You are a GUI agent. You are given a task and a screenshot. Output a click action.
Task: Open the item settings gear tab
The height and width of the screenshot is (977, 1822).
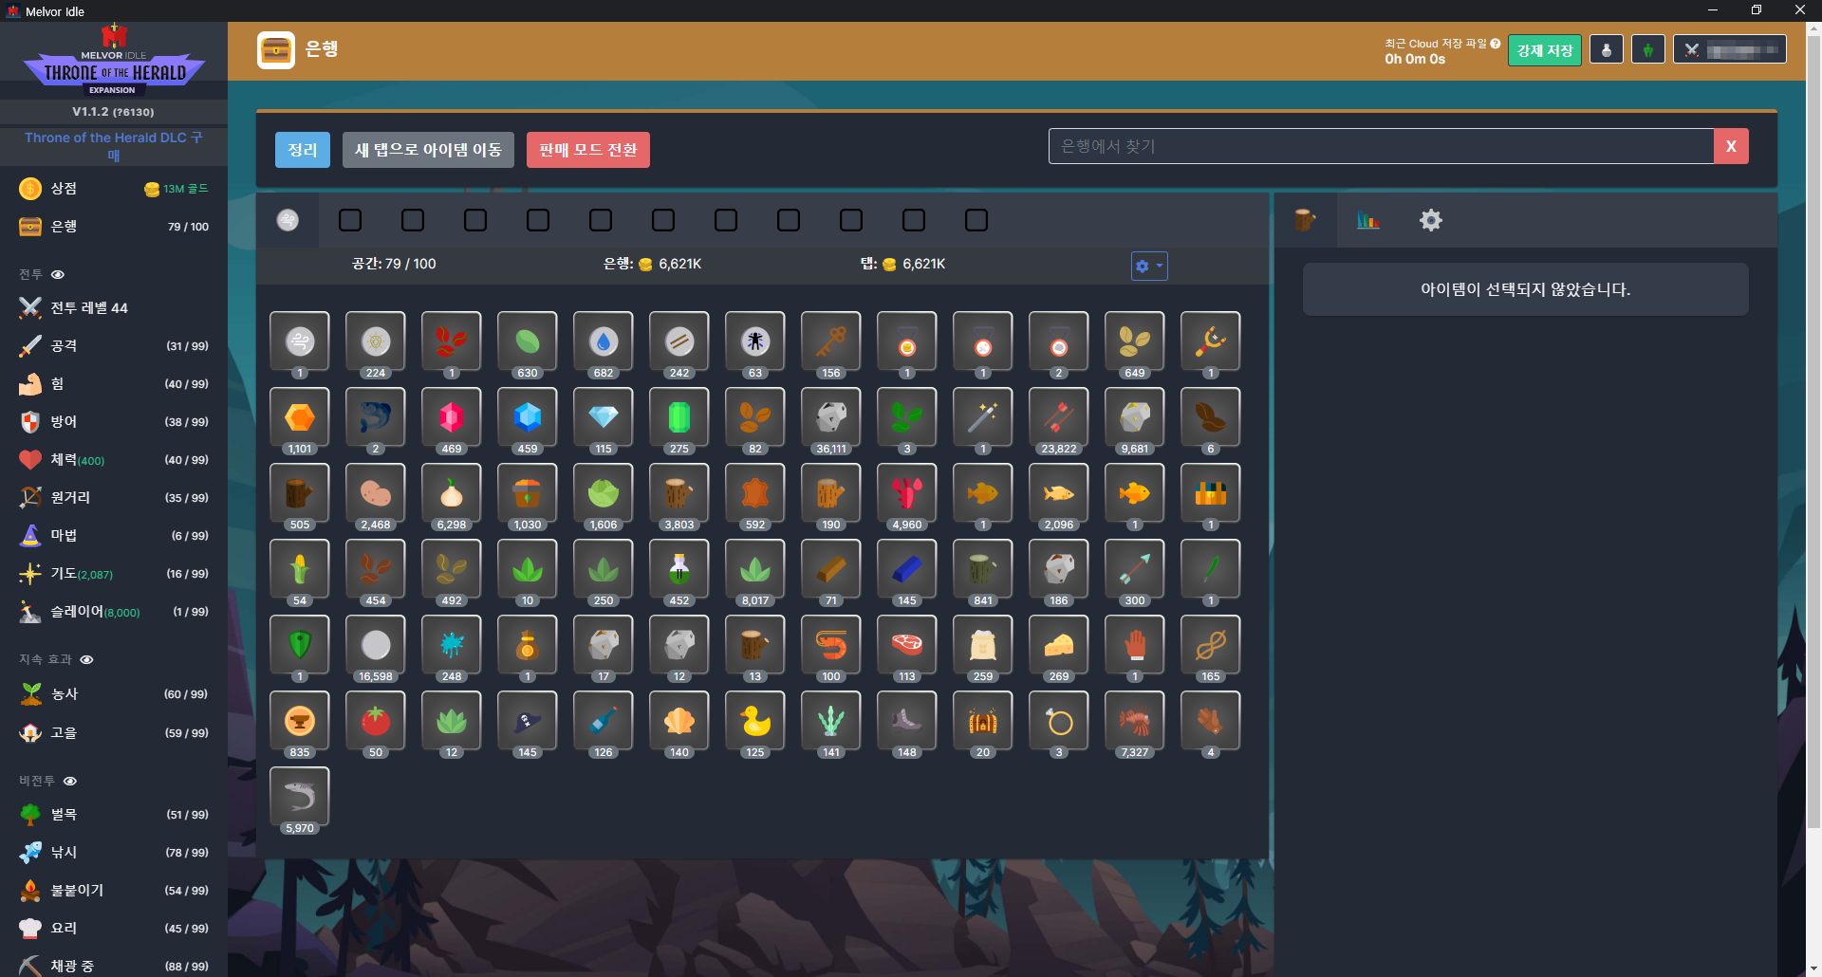tap(1430, 220)
